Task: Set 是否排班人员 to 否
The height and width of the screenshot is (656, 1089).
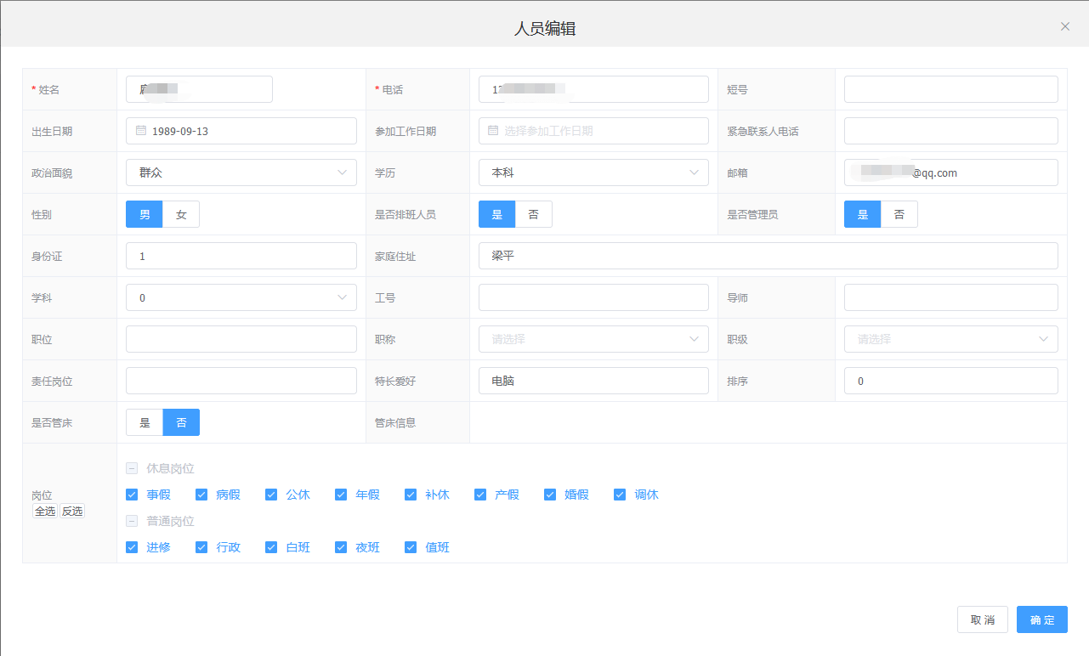Action: [x=533, y=214]
